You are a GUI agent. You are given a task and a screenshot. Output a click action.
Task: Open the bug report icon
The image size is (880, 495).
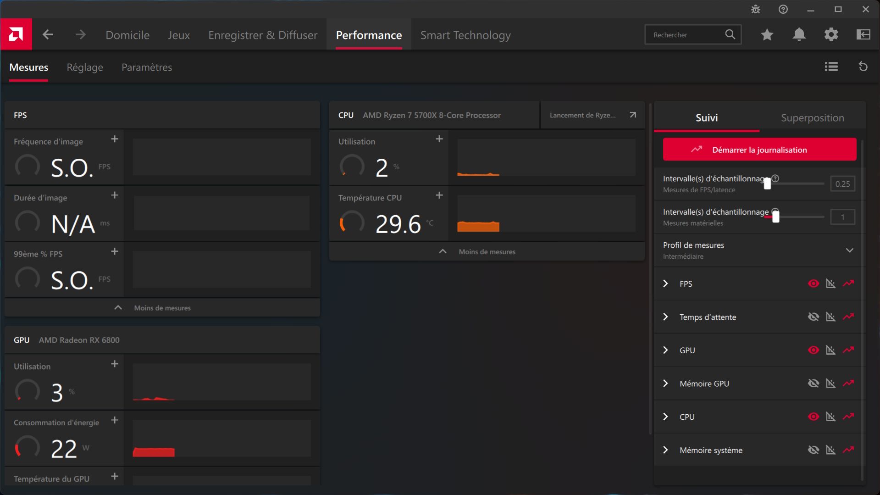point(756,9)
